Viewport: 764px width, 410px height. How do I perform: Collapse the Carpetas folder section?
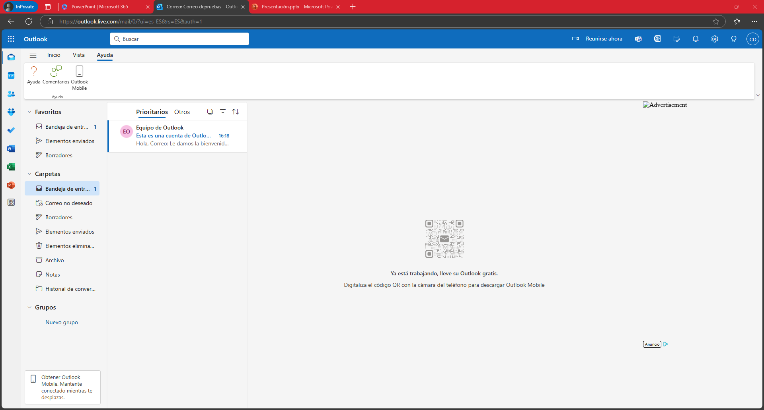pyautogui.click(x=29, y=174)
